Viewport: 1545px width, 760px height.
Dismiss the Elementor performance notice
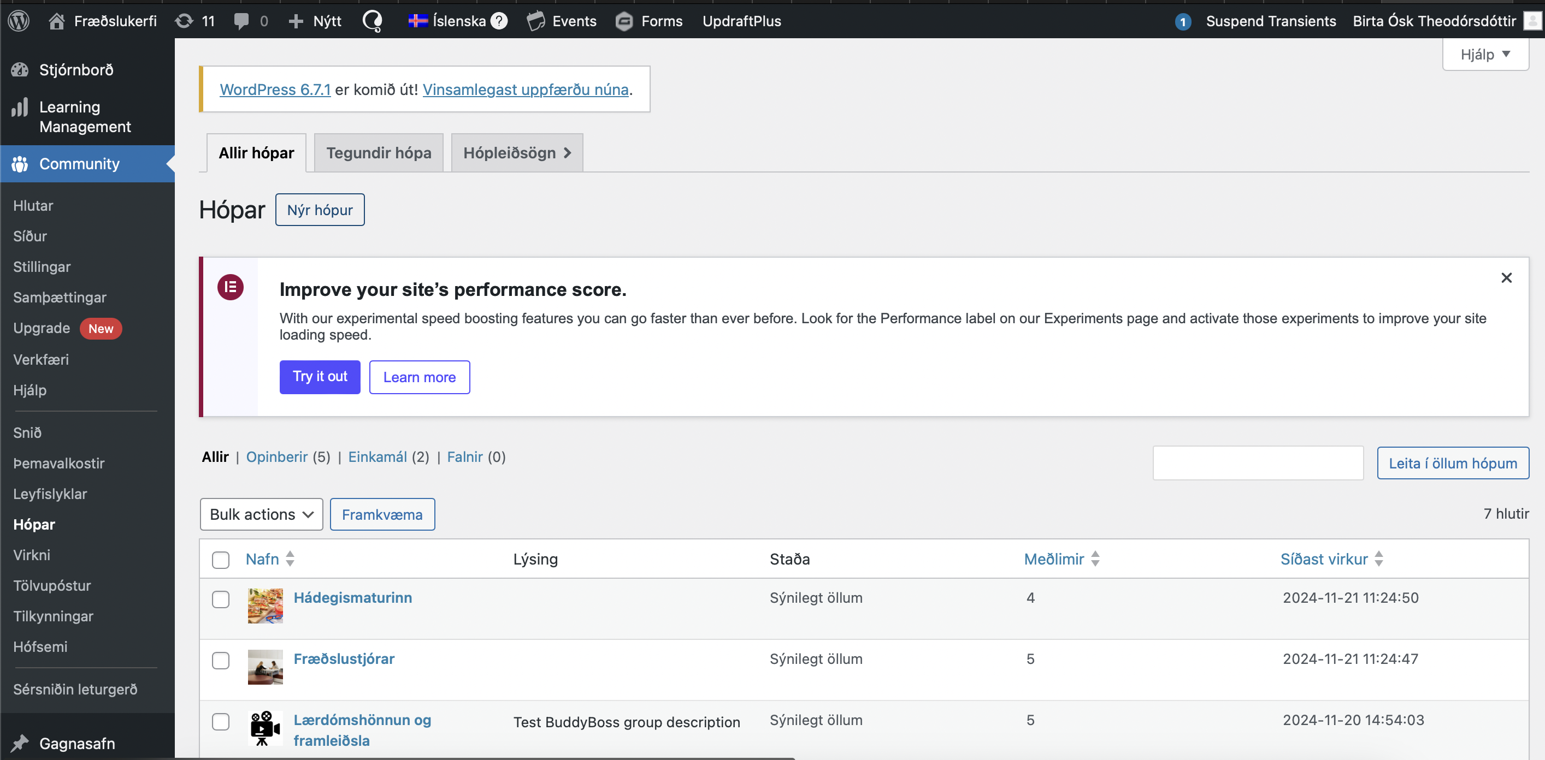1506,277
